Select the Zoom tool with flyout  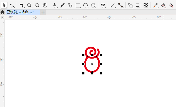(30, 5)
